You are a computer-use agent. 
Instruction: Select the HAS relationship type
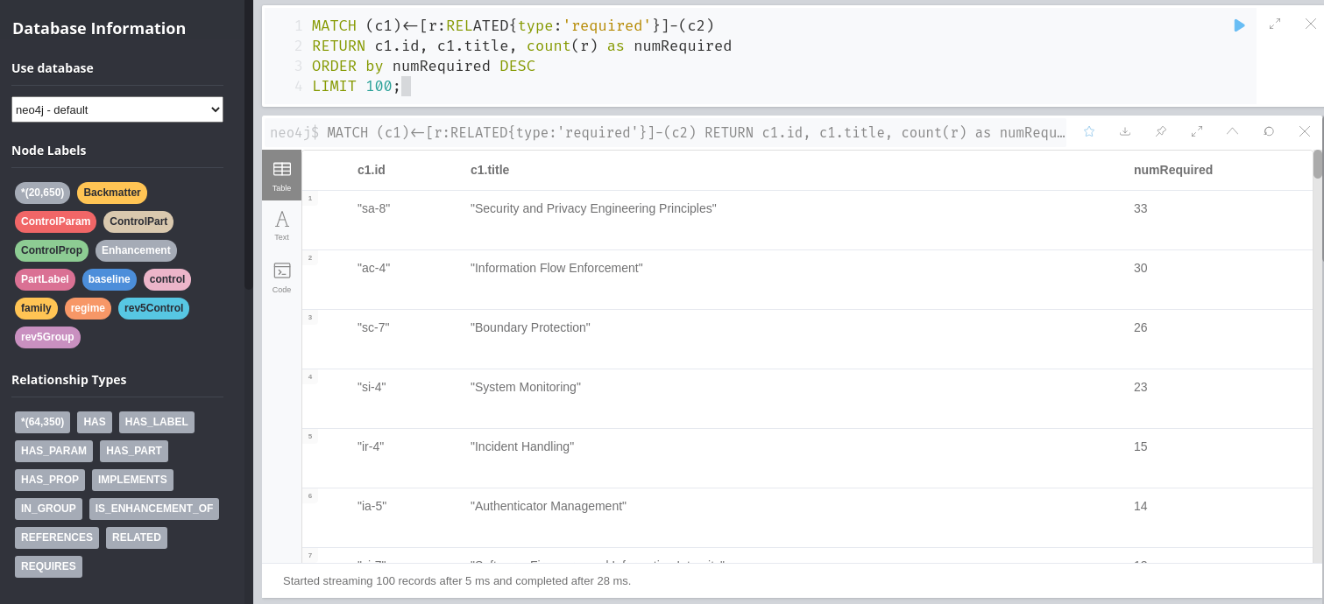pos(95,422)
